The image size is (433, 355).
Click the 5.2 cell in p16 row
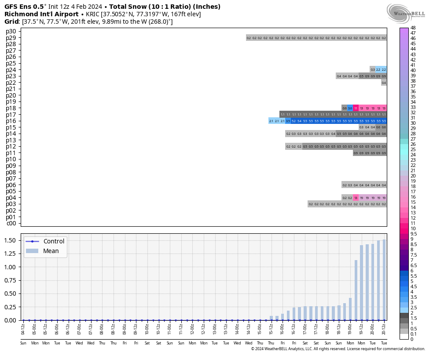[294, 121]
